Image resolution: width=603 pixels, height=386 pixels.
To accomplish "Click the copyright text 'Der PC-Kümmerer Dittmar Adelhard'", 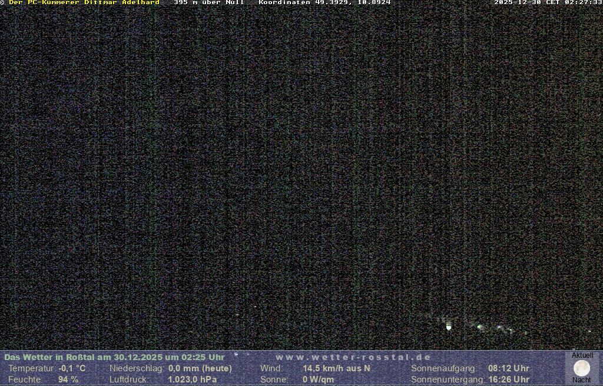I will (84, 3).
